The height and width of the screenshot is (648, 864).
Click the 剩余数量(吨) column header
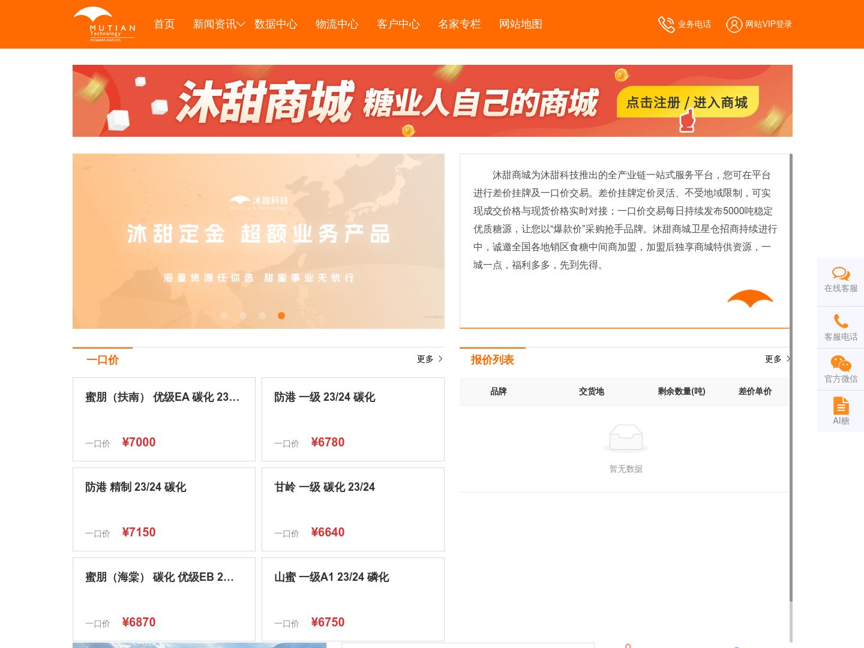tap(682, 391)
